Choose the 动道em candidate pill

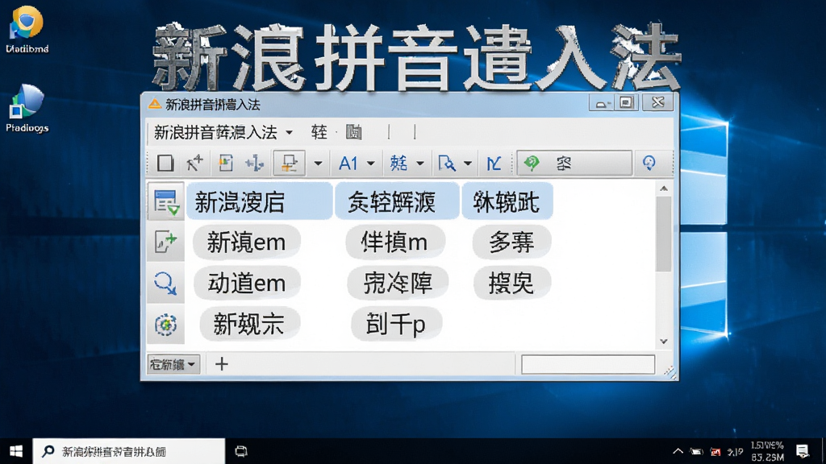247,283
